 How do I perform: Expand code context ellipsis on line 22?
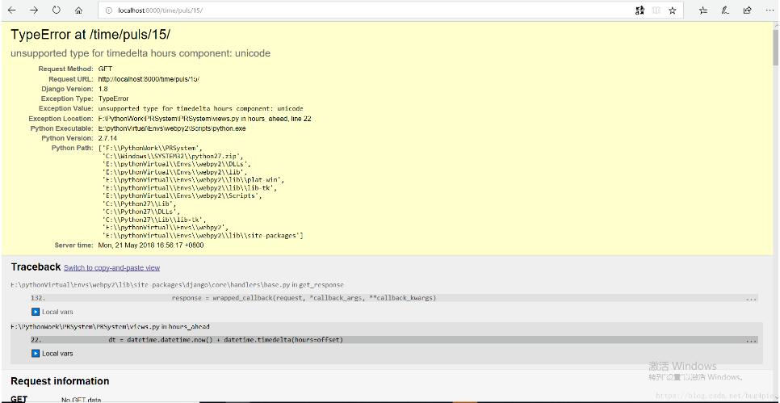[x=752, y=340]
